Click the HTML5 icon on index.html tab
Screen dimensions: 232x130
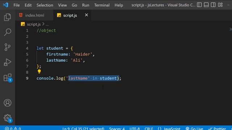pyautogui.click(x=21, y=15)
